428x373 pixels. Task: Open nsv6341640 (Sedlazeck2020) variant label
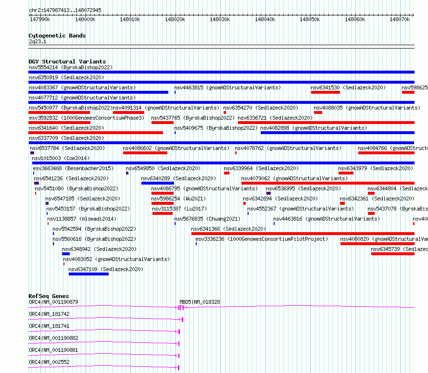click(66, 128)
